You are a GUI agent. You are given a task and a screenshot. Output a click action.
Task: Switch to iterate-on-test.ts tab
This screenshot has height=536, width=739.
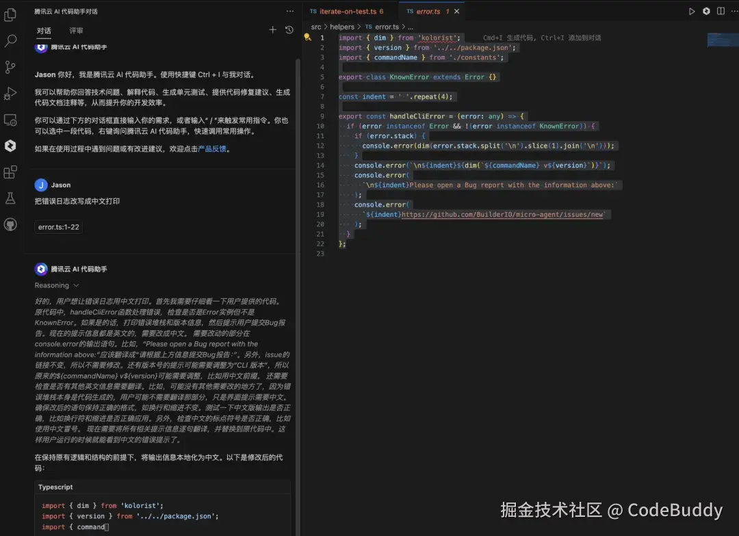(348, 12)
